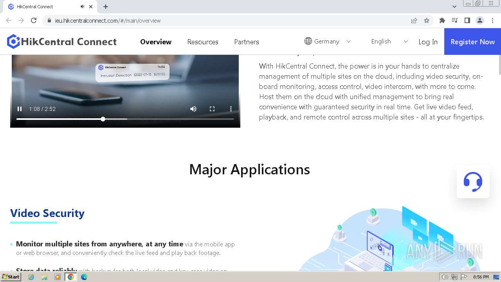Pause the promotional video
The width and height of the screenshot is (501, 282).
(x=20, y=109)
